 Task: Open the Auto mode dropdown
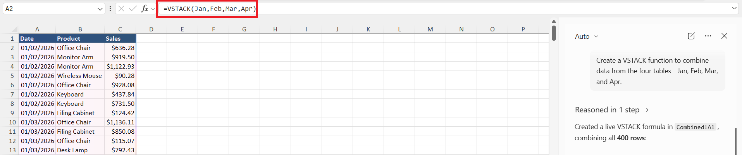(587, 36)
